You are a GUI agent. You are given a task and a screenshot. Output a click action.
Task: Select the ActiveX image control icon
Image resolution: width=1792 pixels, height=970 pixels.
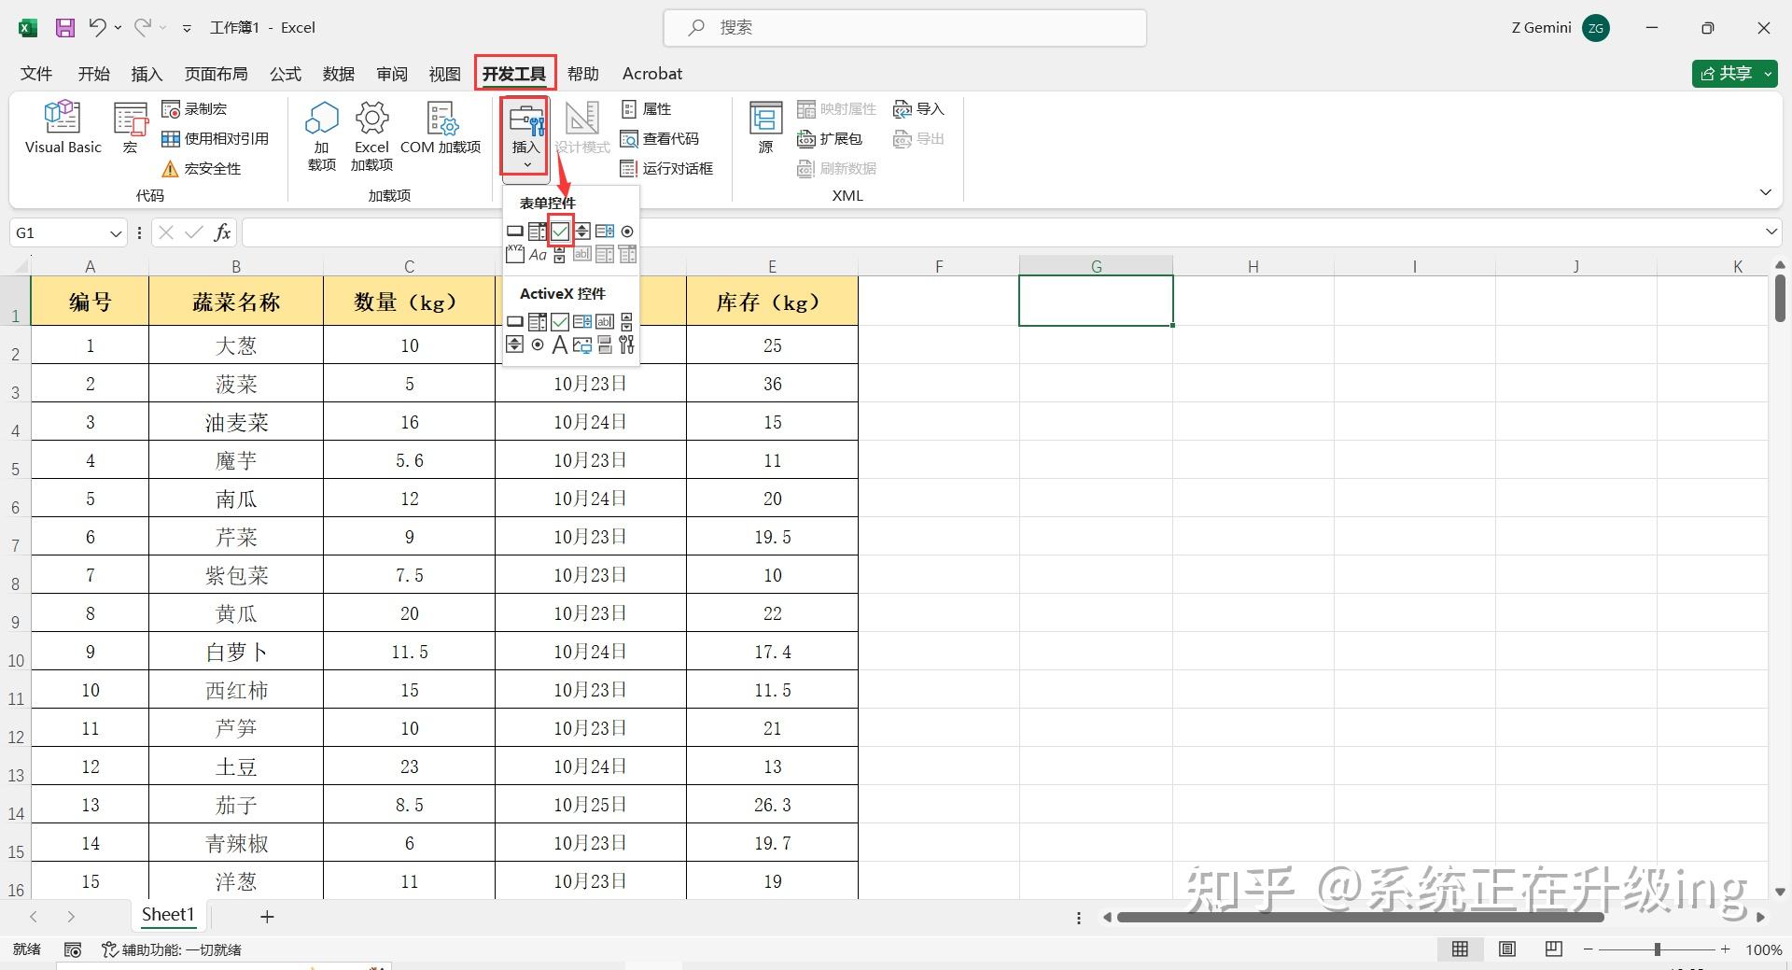pyautogui.click(x=582, y=345)
